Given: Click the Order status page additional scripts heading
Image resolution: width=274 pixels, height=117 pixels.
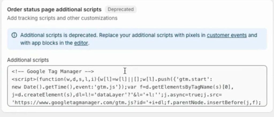Looking at the screenshot, I should point(54,9).
